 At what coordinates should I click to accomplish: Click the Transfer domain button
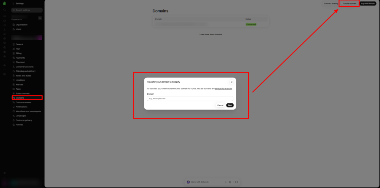pos(349,4)
